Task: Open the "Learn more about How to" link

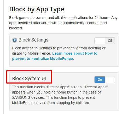Action: tap(75, 53)
